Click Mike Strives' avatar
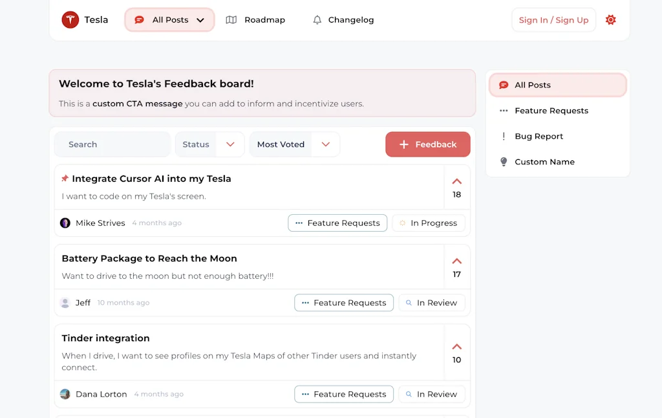Viewport: 662px width, 418px height. click(65, 223)
